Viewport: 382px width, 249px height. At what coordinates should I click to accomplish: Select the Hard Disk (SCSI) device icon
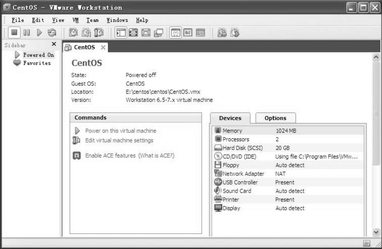pos(218,148)
